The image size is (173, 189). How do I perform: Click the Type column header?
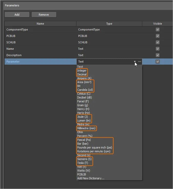109,24
